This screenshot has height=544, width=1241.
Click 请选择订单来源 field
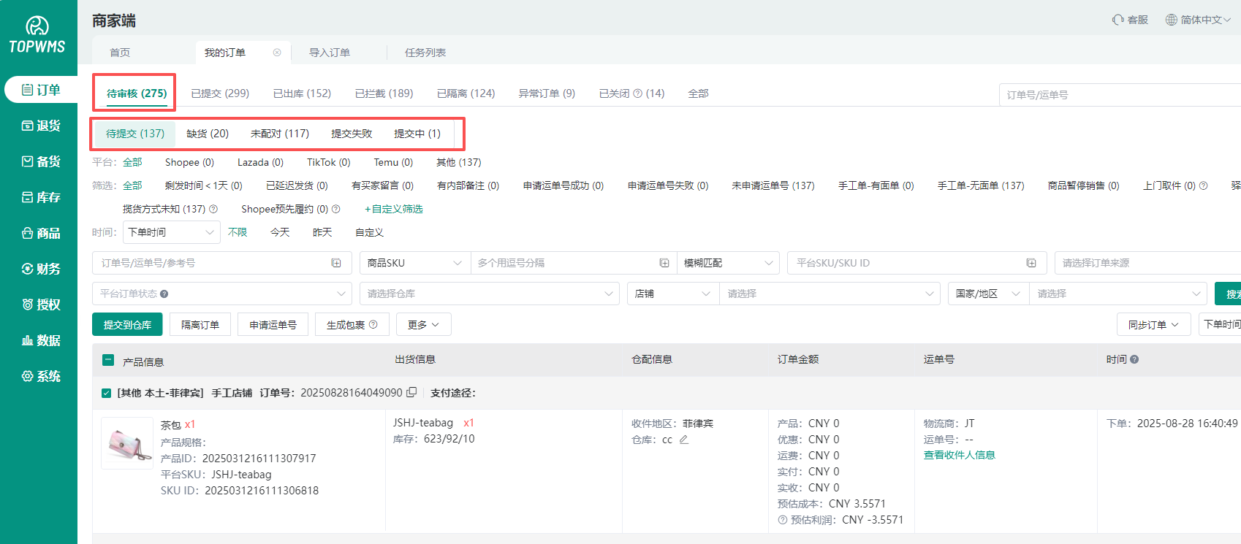[x=1147, y=263]
